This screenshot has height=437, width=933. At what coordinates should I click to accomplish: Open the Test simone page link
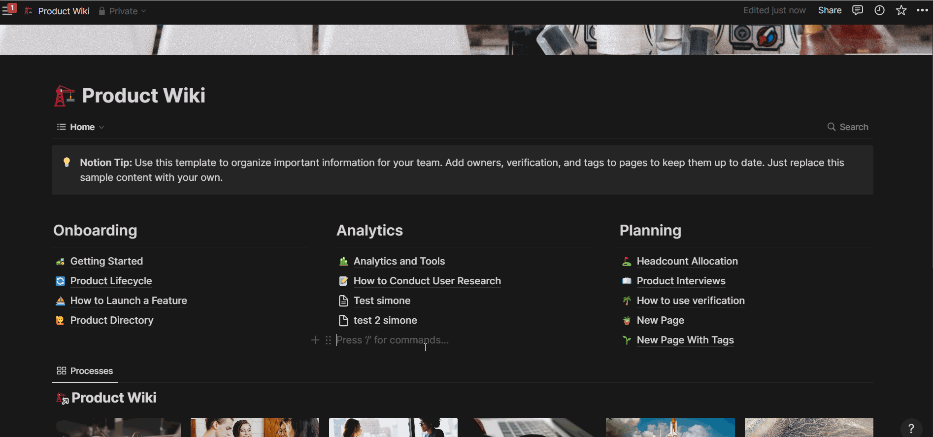pyautogui.click(x=382, y=301)
